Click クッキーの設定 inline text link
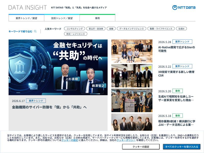 pos(70,140)
